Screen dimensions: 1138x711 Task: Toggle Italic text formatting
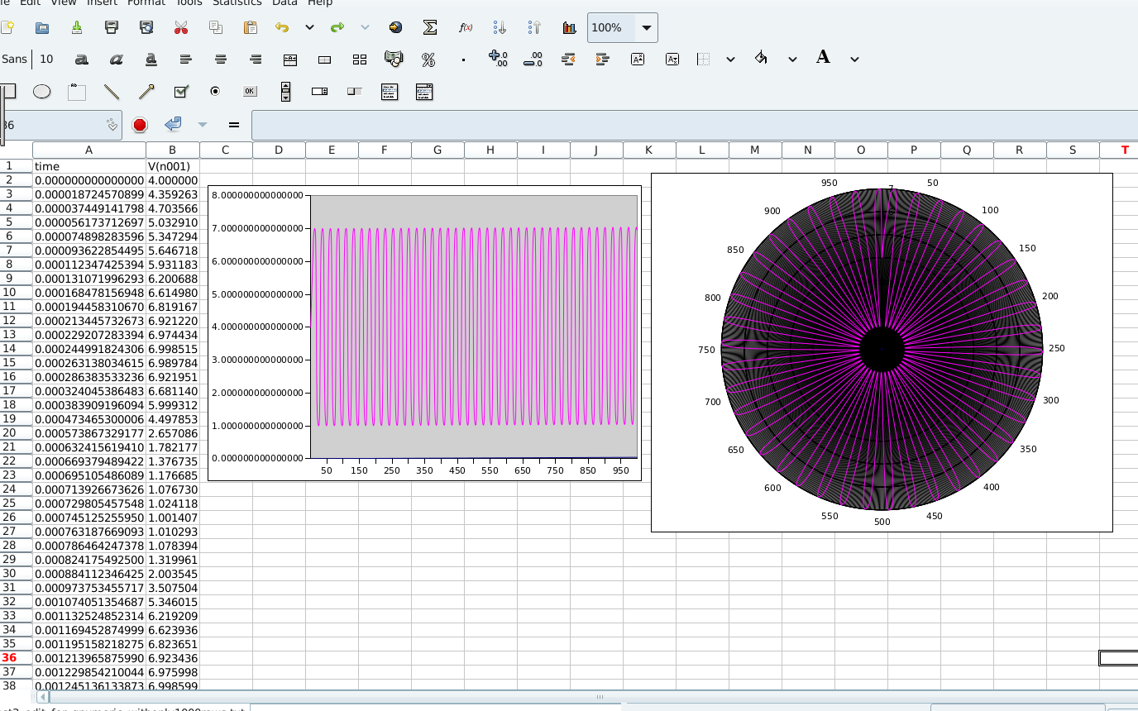point(116,59)
